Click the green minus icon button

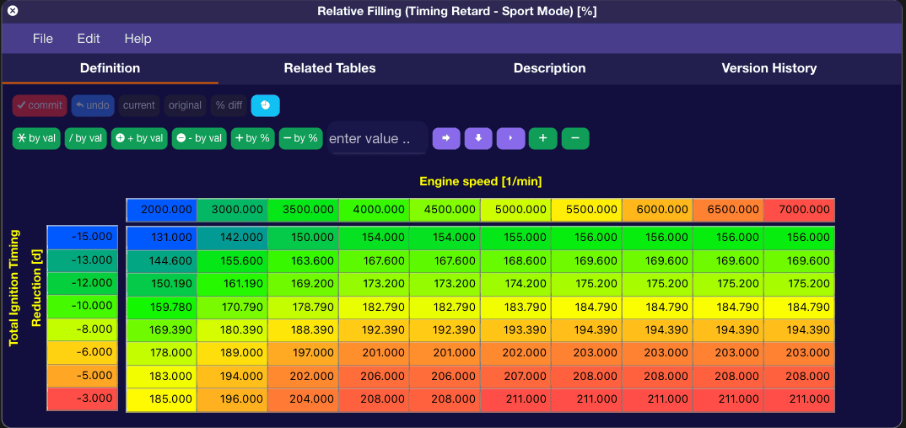click(x=575, y=138)
